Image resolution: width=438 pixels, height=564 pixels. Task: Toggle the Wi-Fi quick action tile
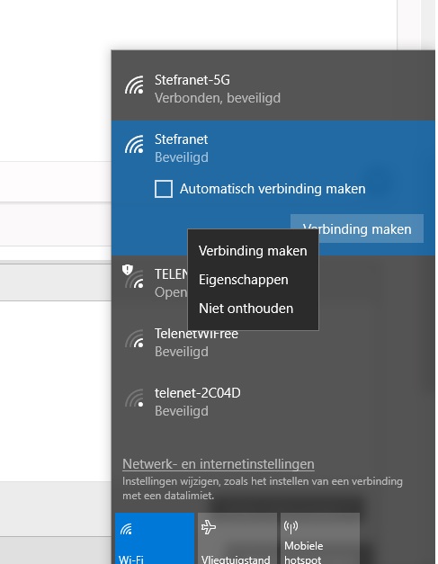[155, 539]
